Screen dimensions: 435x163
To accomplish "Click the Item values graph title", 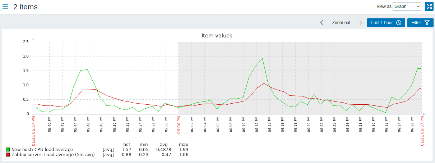I will [217, 36].
